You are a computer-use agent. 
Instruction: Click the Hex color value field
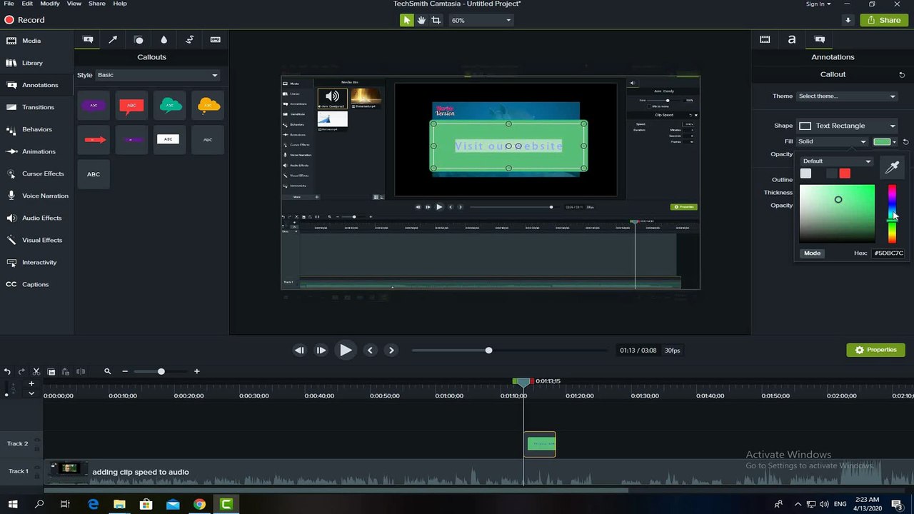point(889,253)
